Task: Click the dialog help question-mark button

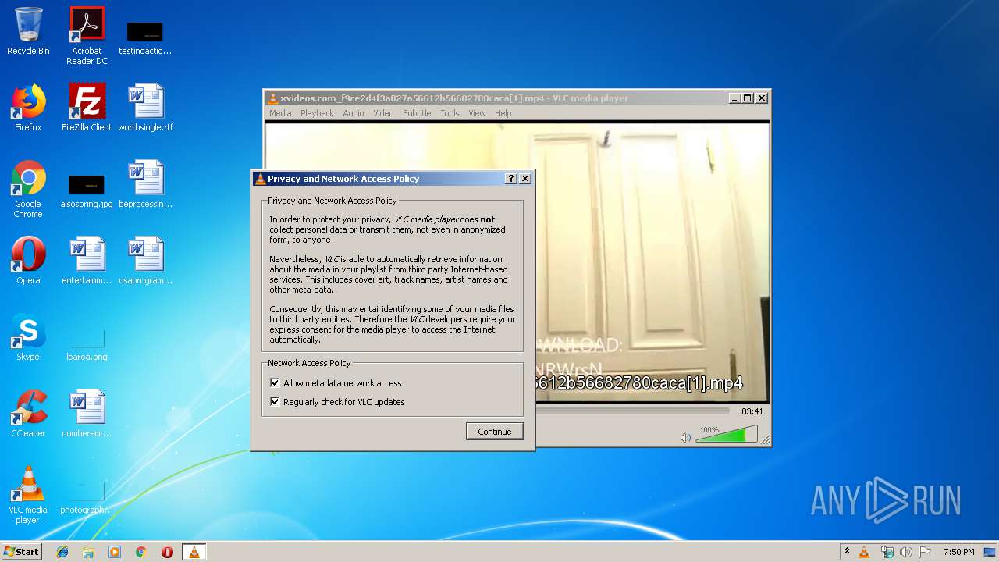Action: tap(511, 179)
